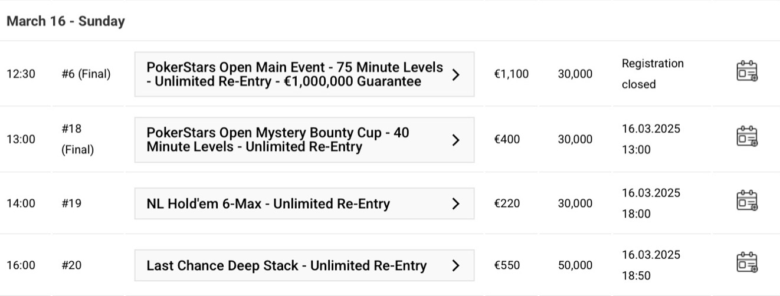This screenshot has width=780, height=296.
Task: Add Main Event to calendar
Action: click(x=747, y=71)
